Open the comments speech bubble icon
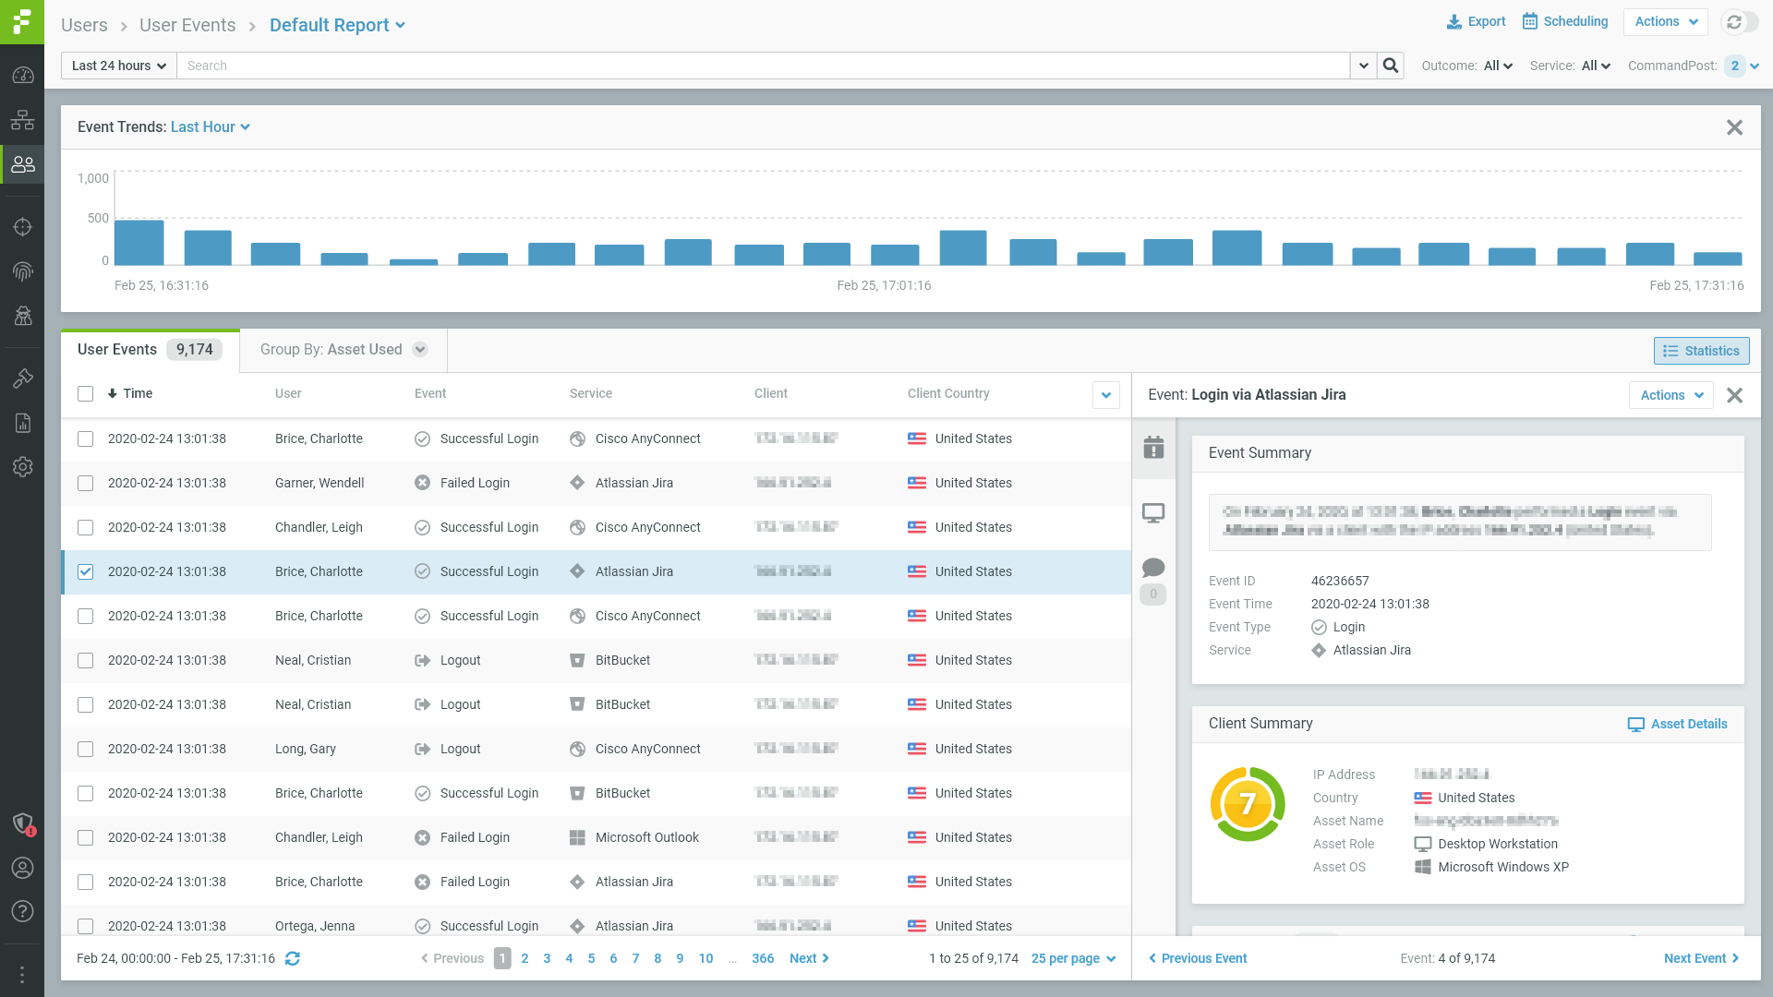This screenshot has width=1773, height=997. 1153,568
